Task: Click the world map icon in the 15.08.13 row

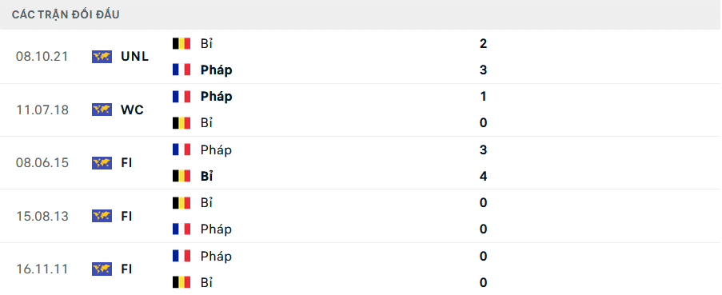Action: pyautogui.click(x=102, y=216)
